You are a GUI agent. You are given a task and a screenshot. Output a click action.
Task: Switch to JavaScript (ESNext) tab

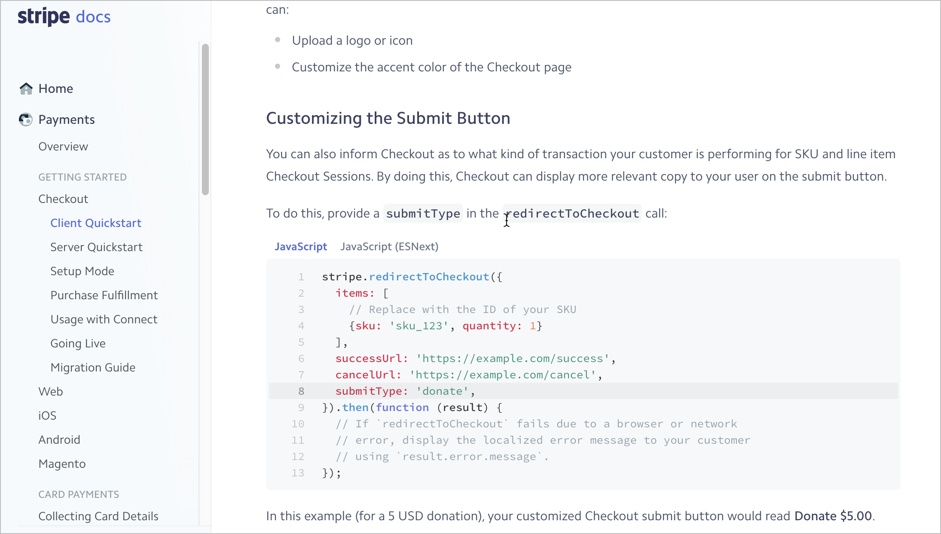(388, 246)
